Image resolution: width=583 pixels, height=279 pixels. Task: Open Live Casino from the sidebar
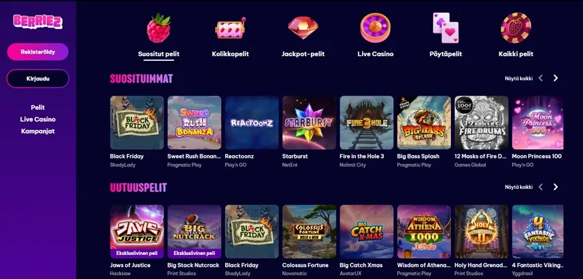pos(38,120)
